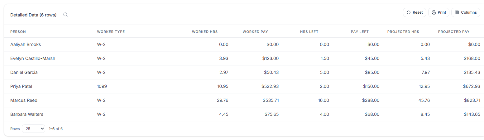Click pay left value $150.00
The height and width of the screenshot is (140, 484).
[371, 86]
